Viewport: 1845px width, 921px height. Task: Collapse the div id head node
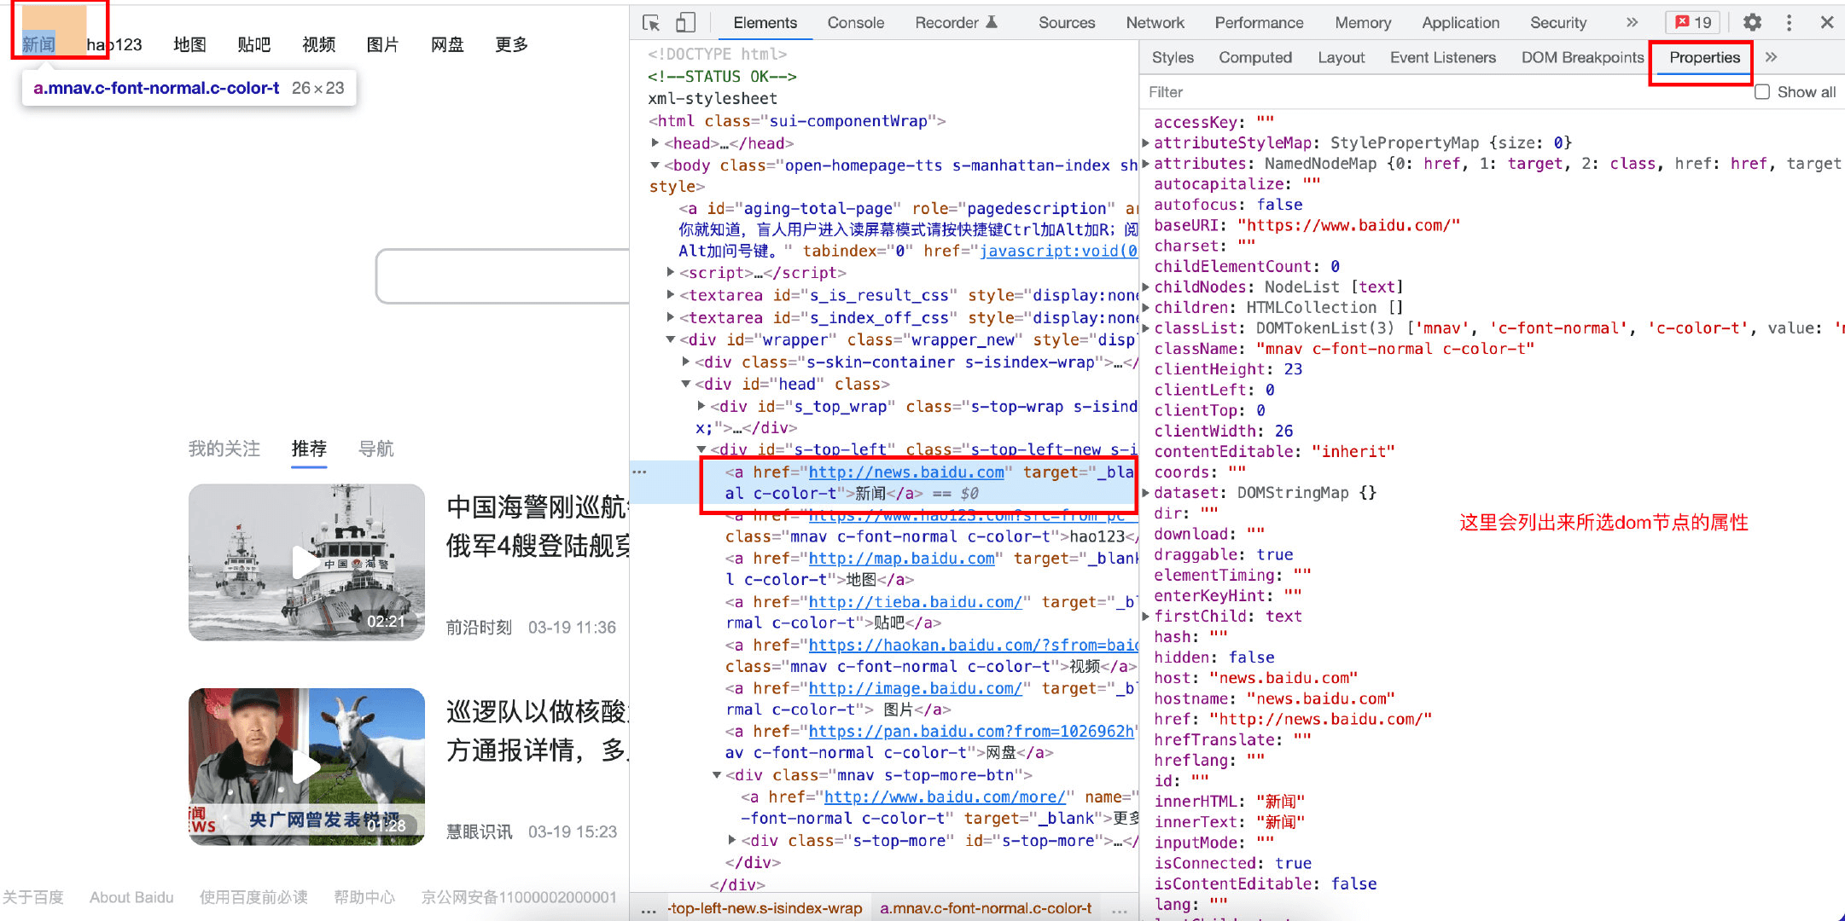686,384
